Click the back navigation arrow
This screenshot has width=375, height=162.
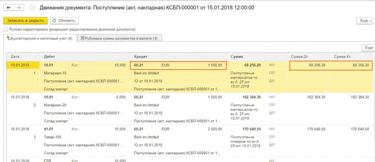8,7
